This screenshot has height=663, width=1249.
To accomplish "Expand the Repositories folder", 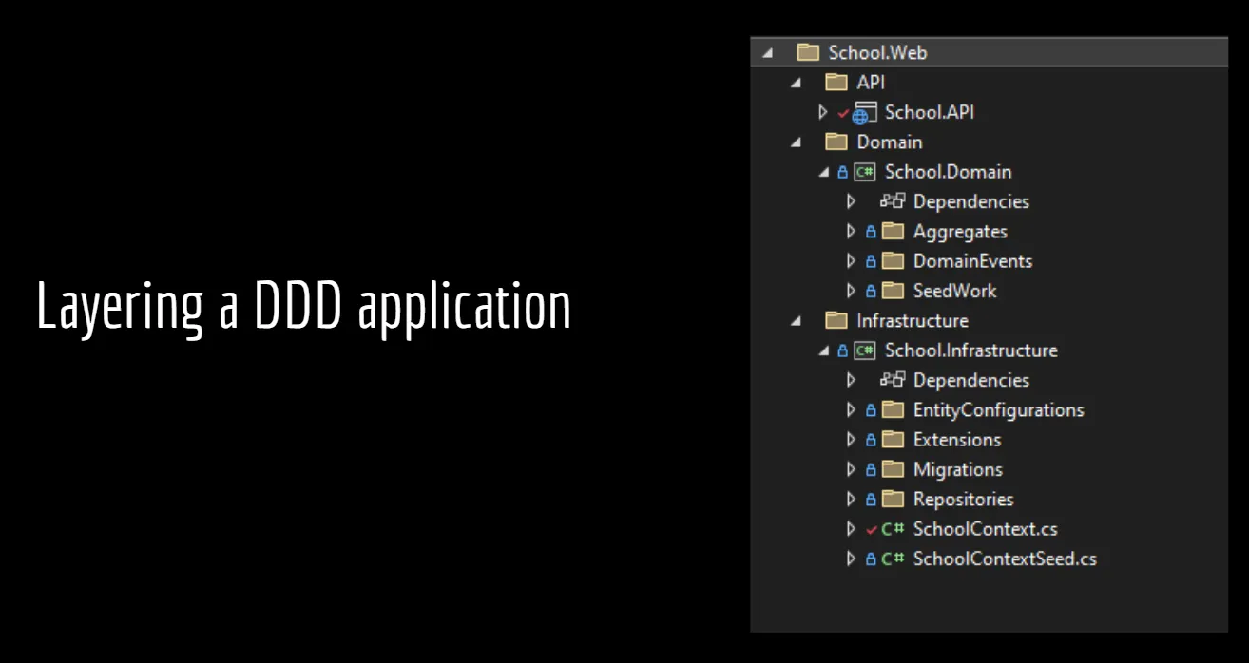I will 851,499.
